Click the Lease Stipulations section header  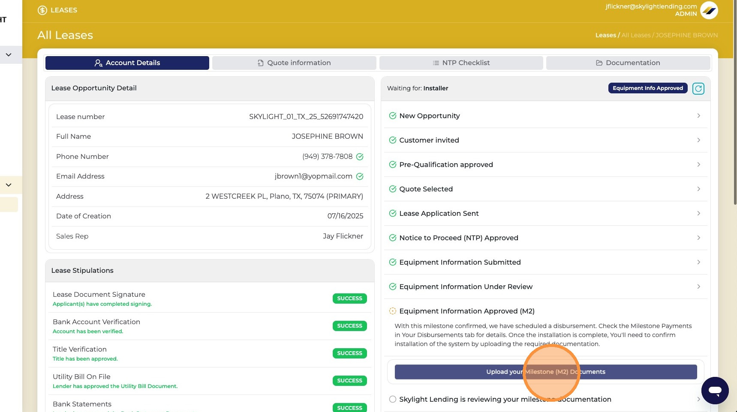pos(210,271)
